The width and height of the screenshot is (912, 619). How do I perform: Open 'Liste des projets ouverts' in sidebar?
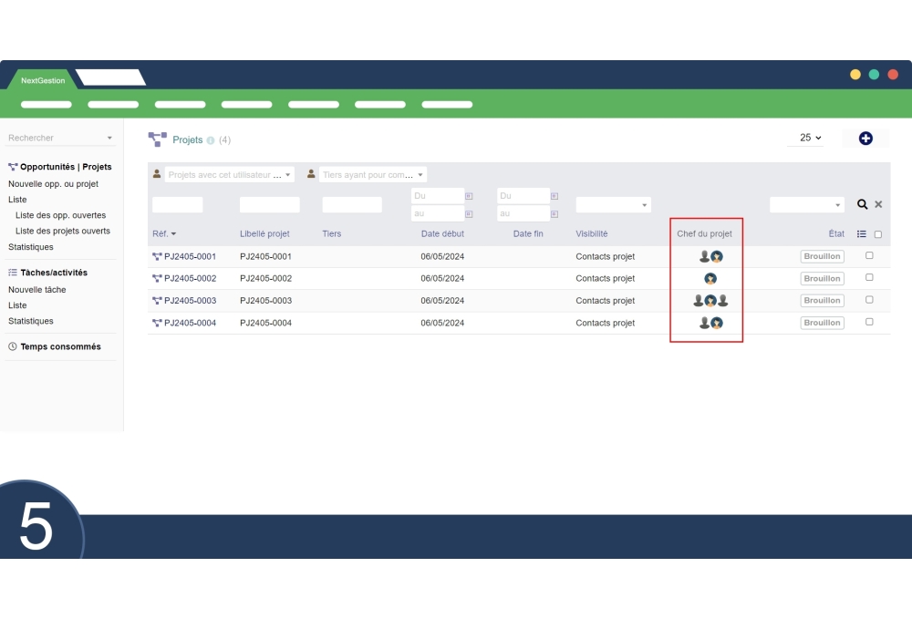(x=63, y=232)
